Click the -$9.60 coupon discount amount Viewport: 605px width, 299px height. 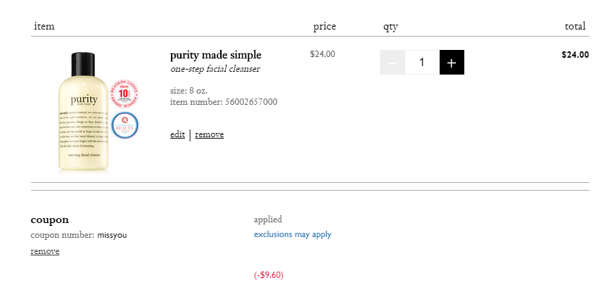tap(269, 275)
